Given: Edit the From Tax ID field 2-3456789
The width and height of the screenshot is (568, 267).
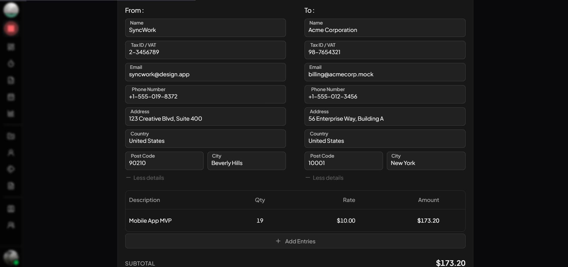Looking at the screenshot, I should [x=205, y=50].
